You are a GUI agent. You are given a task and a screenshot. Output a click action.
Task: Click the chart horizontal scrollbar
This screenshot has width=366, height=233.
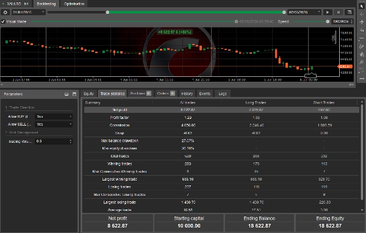(178, 85)
